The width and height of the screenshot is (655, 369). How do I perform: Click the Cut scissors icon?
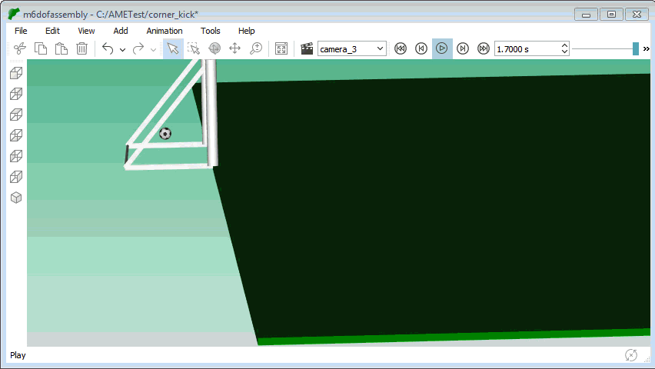pos(20,48)
